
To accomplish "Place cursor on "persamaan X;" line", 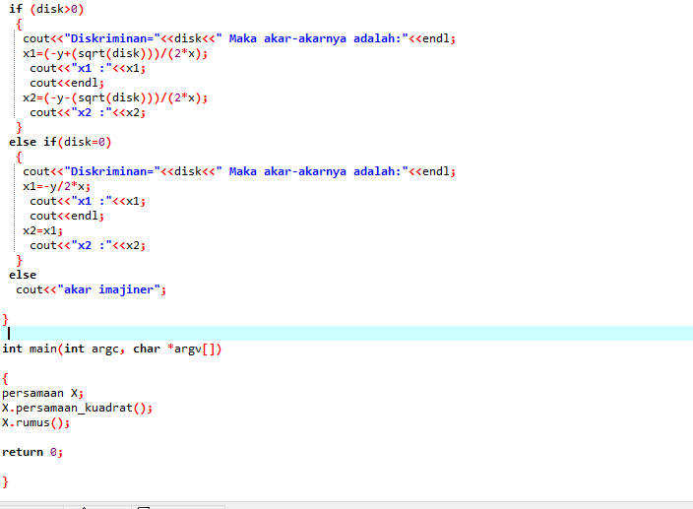I will point(42,393).
